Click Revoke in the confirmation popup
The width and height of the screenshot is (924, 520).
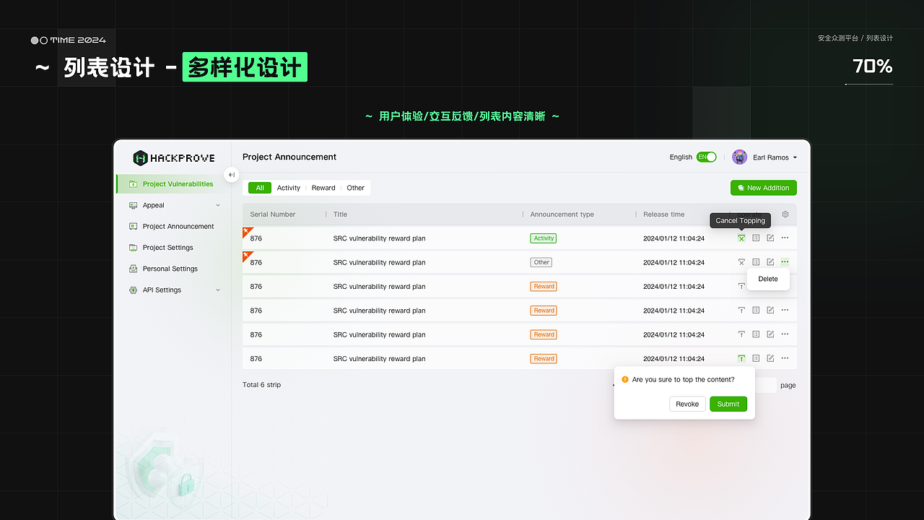point(687,404)
